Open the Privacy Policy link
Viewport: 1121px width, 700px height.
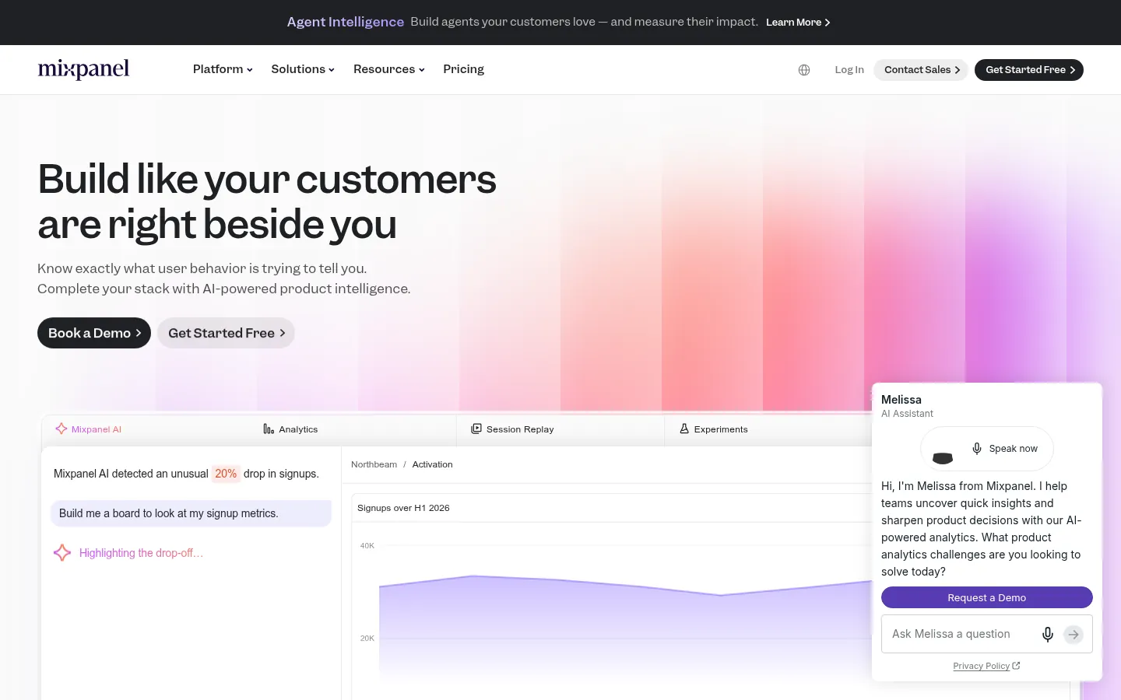tap(986, 666)
